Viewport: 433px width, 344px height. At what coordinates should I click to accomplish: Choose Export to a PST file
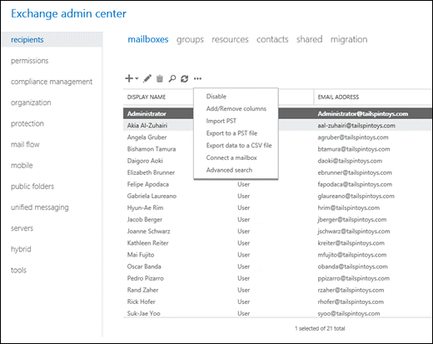click(x=231, y=133)
